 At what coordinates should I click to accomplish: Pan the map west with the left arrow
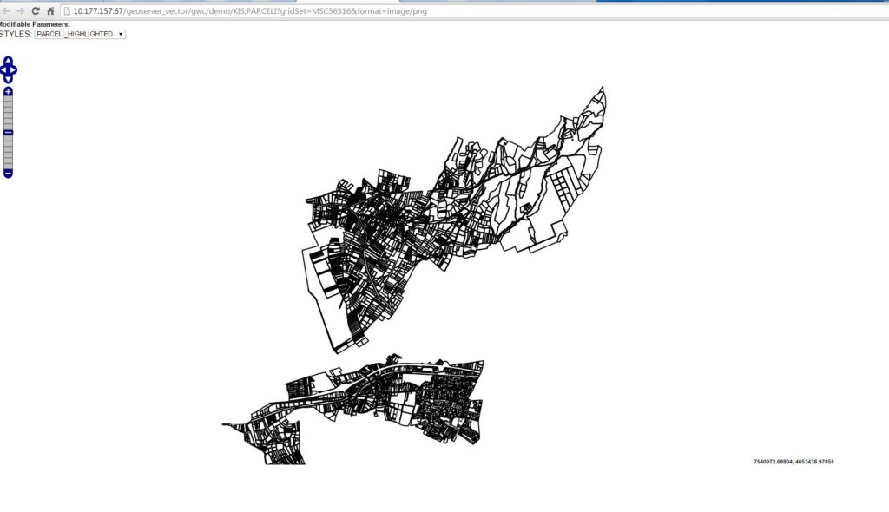pyautogui.click(x=3, y=69)
